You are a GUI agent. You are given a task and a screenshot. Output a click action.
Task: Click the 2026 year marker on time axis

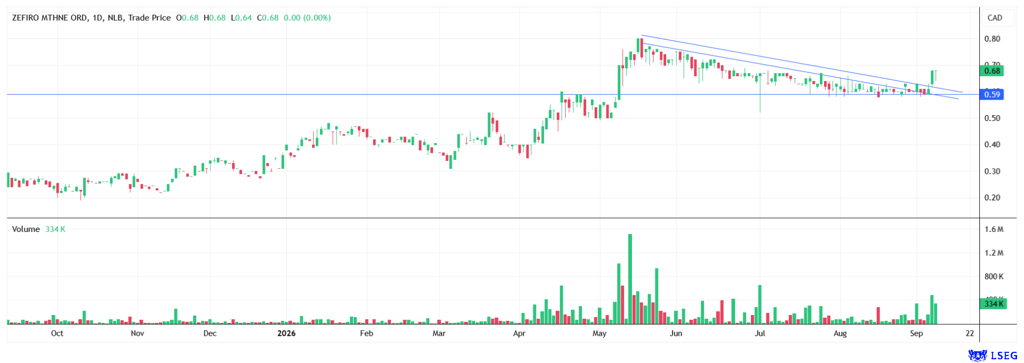(286, 333)
